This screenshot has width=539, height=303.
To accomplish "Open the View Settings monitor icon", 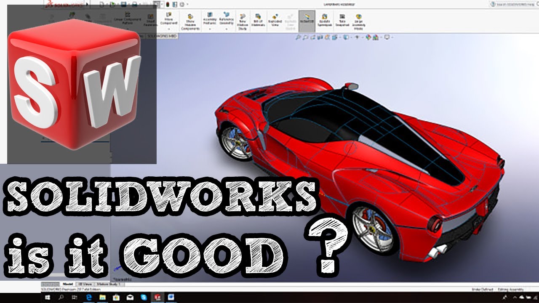I will click(387, 37).
